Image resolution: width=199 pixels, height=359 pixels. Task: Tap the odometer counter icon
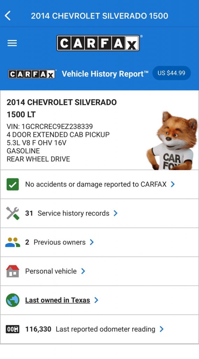(x=13, y=329)
